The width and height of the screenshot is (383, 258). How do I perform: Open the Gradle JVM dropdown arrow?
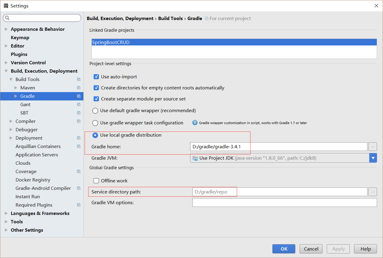coord(373,158)
